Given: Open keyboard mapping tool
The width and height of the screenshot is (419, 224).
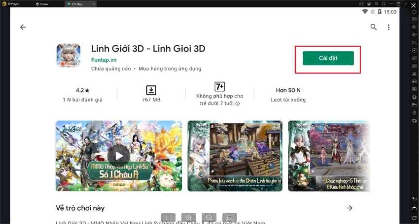Looking at the screenshot, I should pos(414,19).
